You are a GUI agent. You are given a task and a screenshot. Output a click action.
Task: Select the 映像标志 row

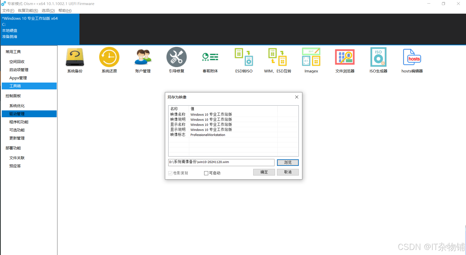233,135
